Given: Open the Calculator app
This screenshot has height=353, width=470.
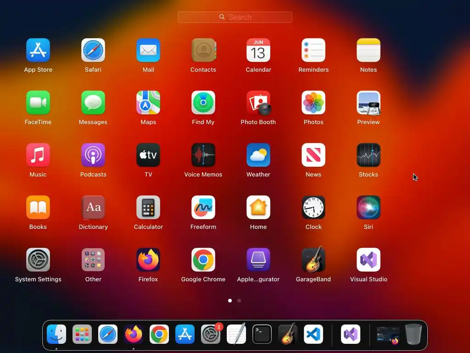Looking at the screenshot, I should pyautogui.click(x=148, y=207).
